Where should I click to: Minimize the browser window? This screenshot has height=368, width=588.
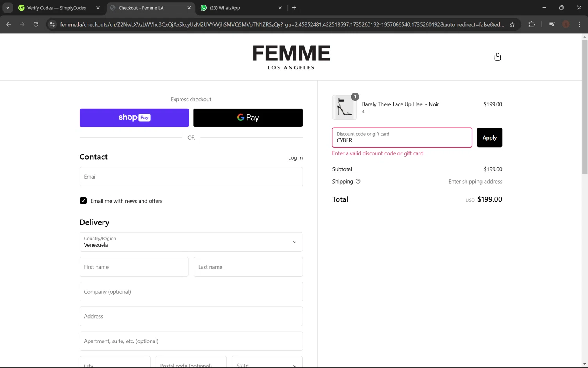click(x=544, y=8)
